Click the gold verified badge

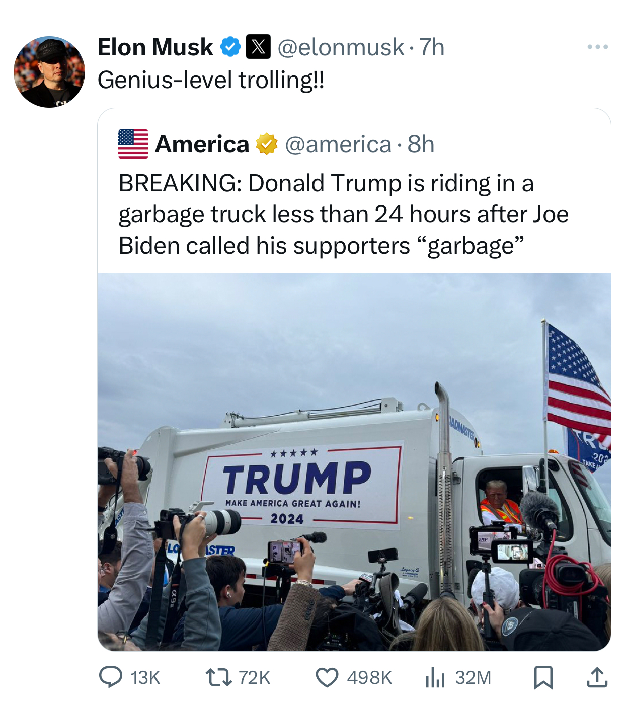click(x=267, y=144)
